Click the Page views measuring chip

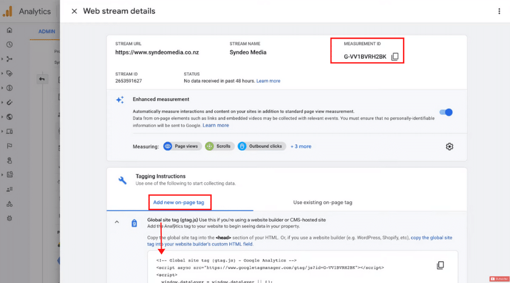point(182,147)
